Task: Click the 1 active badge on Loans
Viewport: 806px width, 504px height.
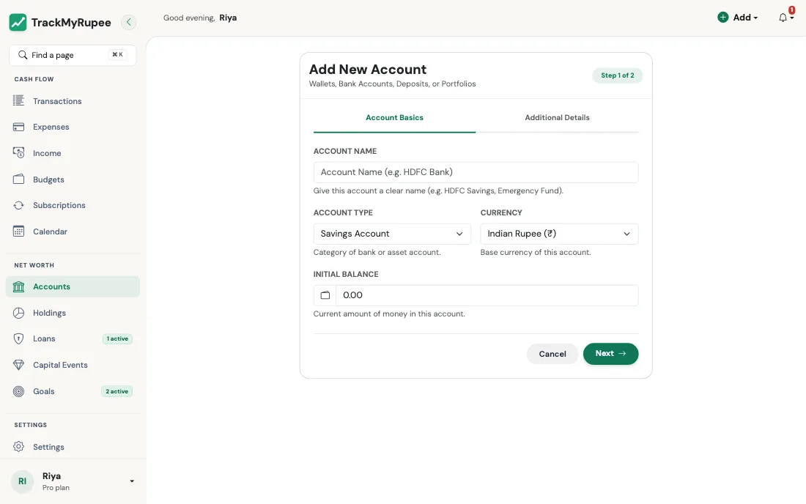Action: (x=118, y=338)
